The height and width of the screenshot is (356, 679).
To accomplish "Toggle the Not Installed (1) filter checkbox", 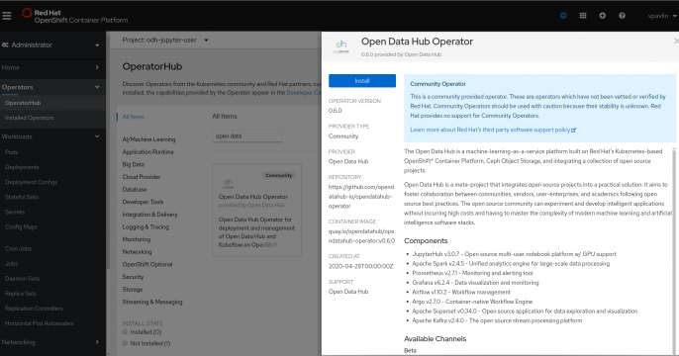I will [125, 343].
